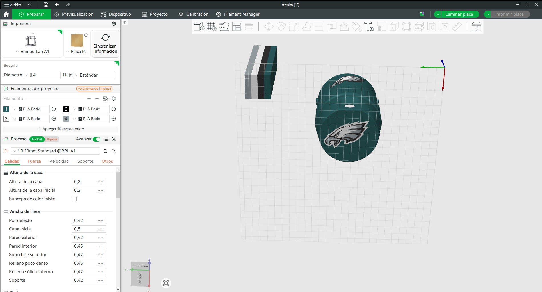Select the Text shape tool
The height and width of the screenshot is (292, 542).
click(x=369, y=27)
